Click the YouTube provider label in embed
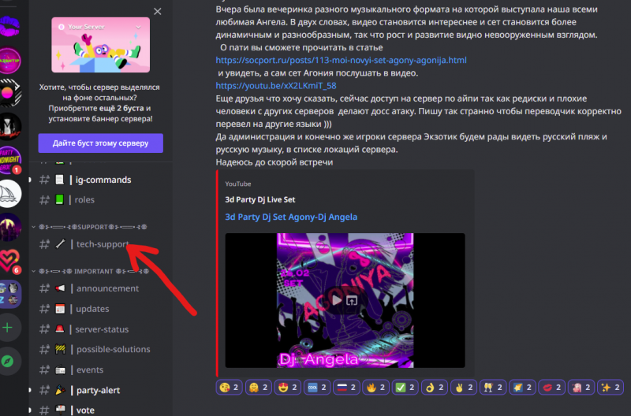The width and height of the screenshot is (631, 416). point(238,184)
